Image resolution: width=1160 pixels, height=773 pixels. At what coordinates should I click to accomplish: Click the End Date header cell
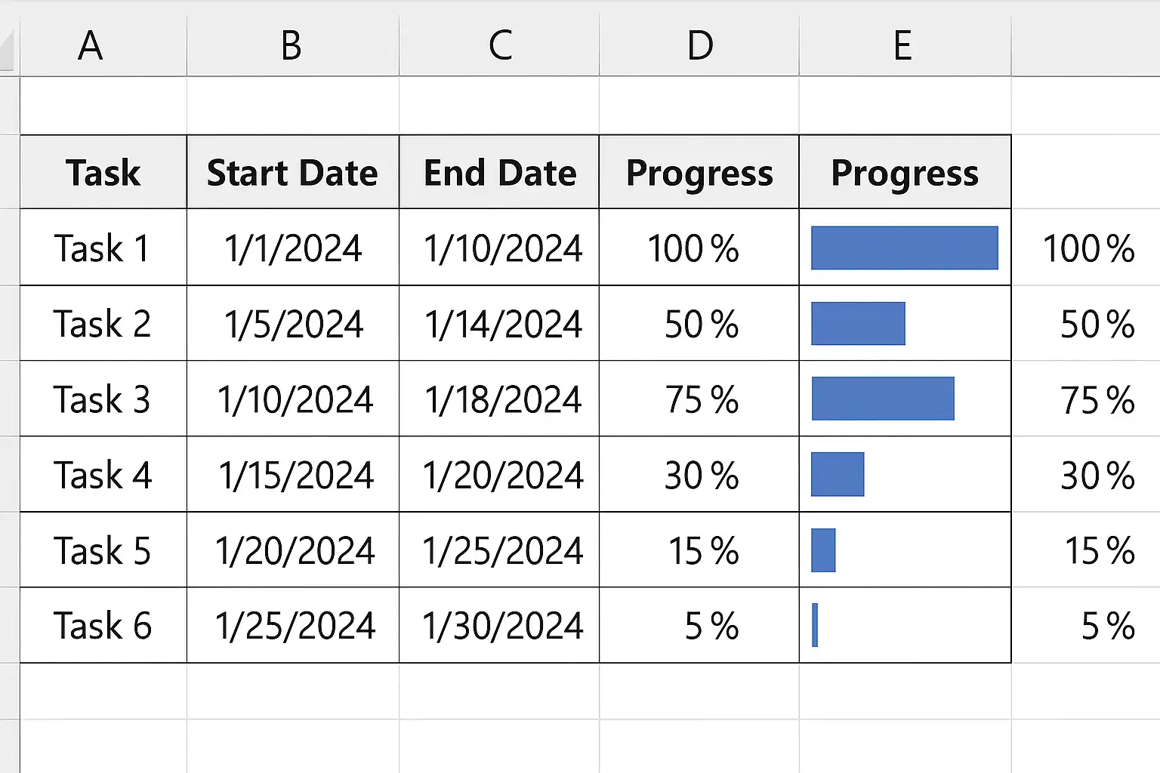point(499,172)
